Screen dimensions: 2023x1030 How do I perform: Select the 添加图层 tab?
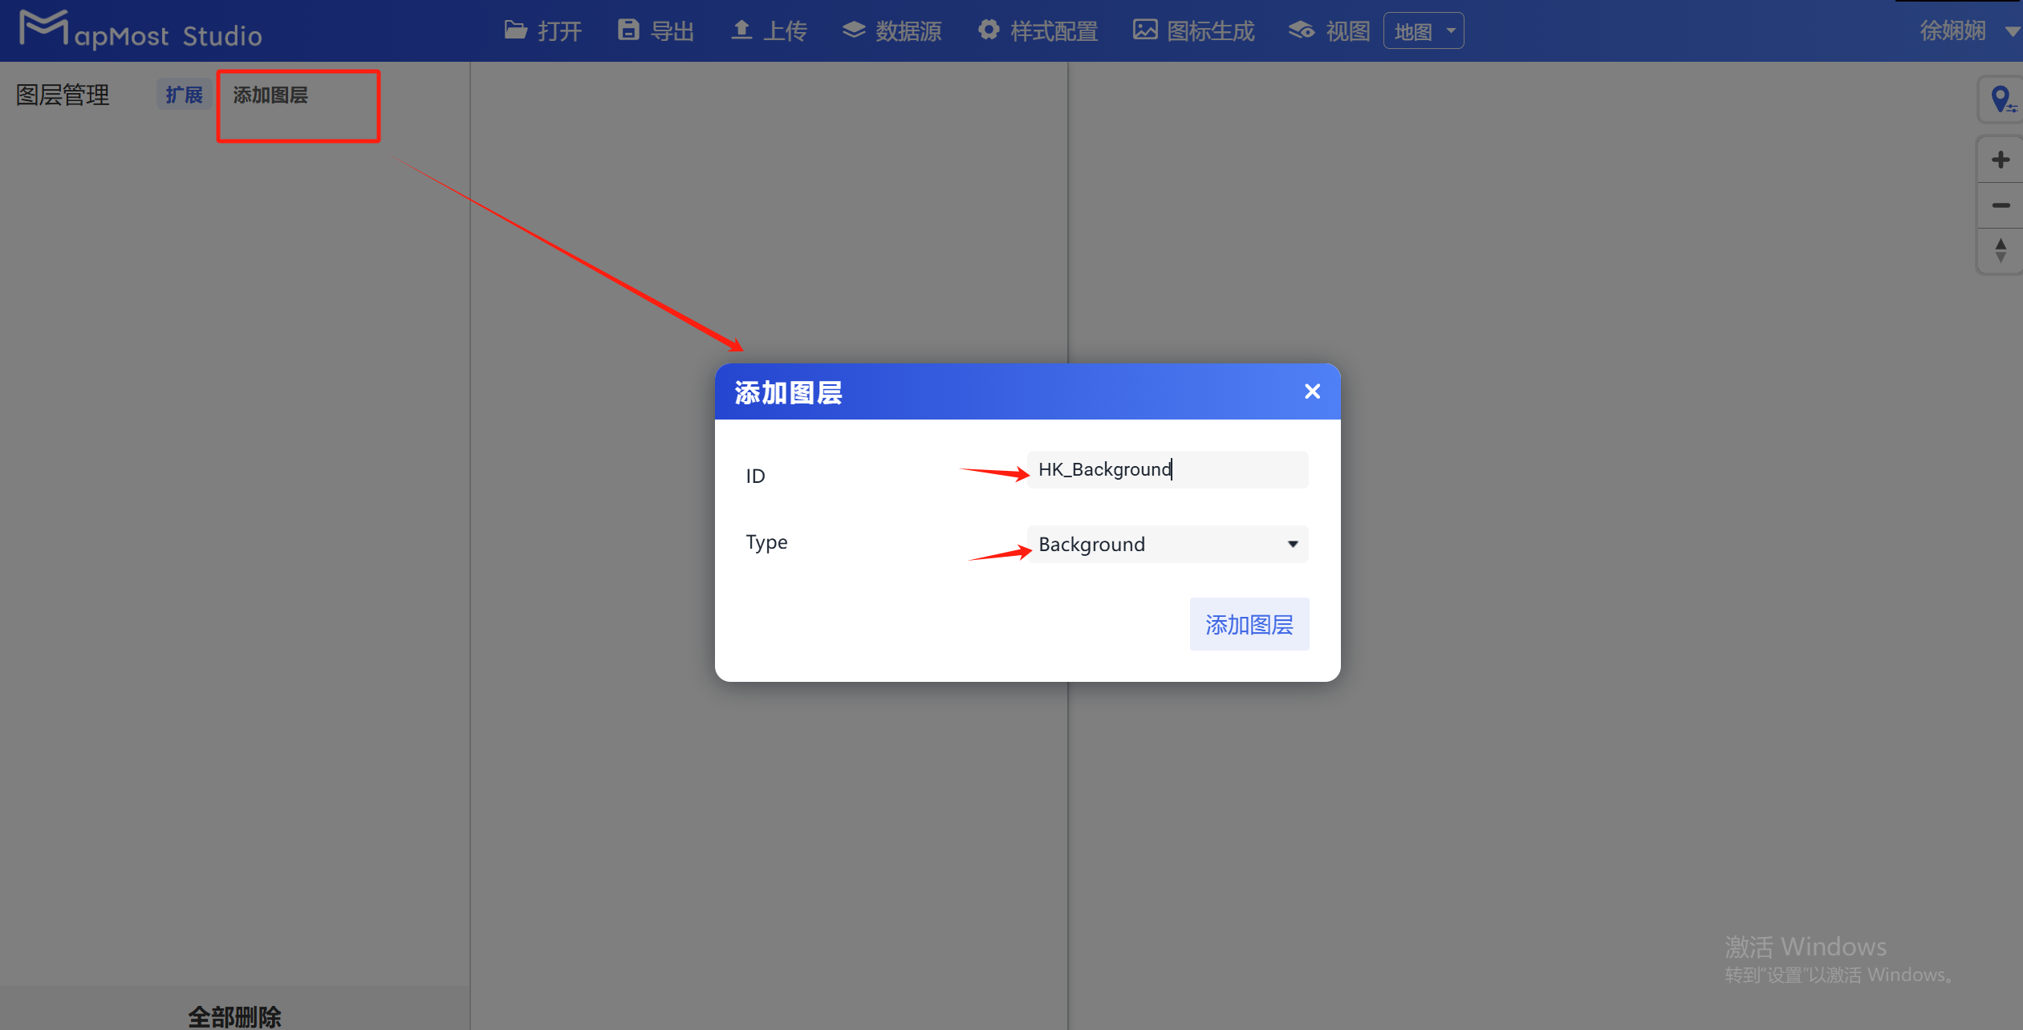(270, 94)
